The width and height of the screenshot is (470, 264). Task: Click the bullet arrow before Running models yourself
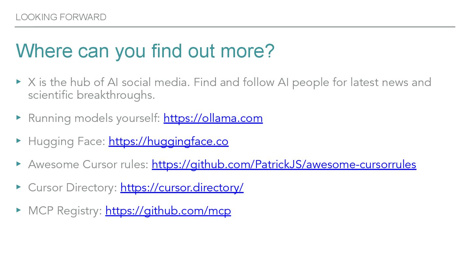tap(19, 117)
